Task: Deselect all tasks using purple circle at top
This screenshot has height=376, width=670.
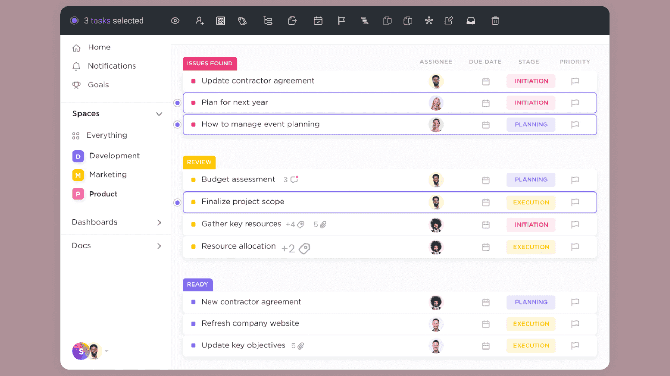Action: pos(74,21)
